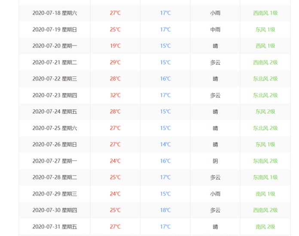Click the date 2020-07-31 星期五
This screenshot has width=299, height=236.
[55, 227]
